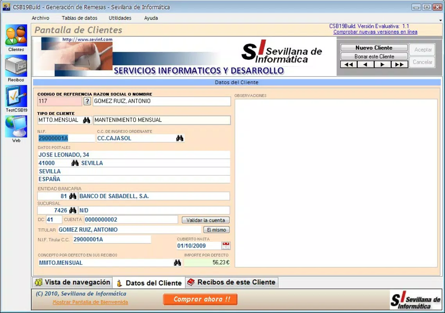Image resolution: width=445 pixels, height=313 pixels.
Task: Click the DC field 41
Action: [x=54, y=219]
